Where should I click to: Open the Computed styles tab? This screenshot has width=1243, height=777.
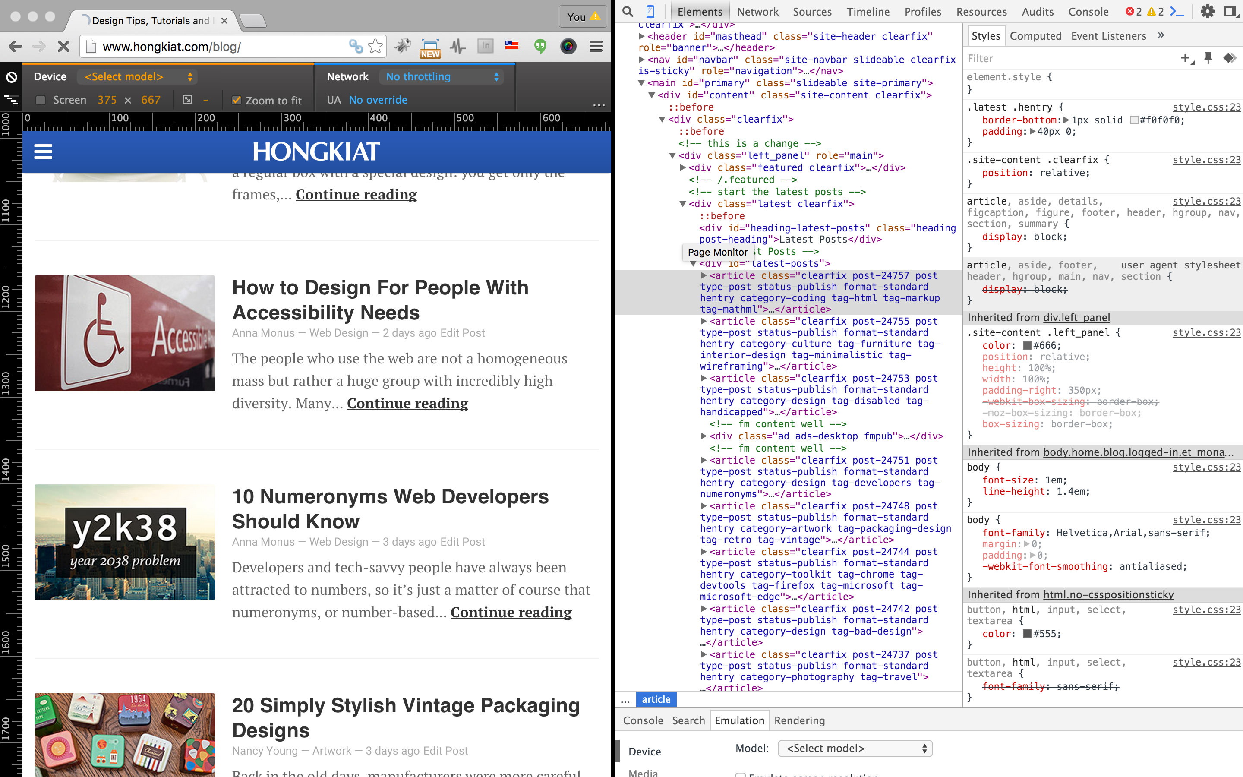tap(1035, 36)
